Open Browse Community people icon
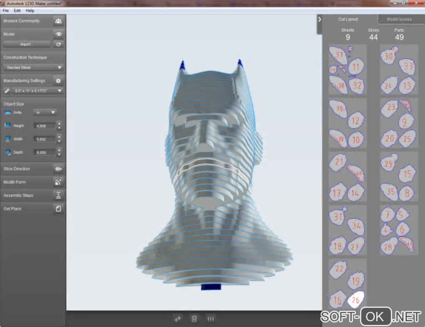The width and height of the screenshot is (425, 327). pos(58,21)
